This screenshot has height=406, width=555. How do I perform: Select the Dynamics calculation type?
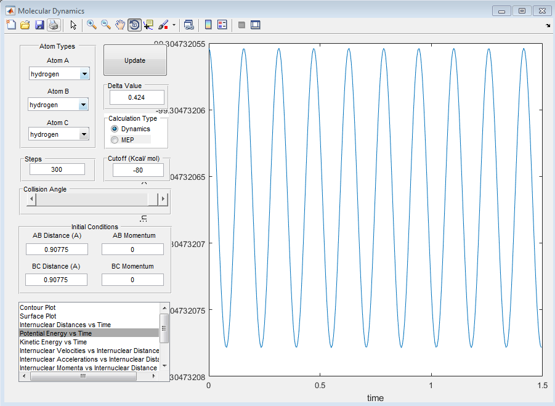115,129
